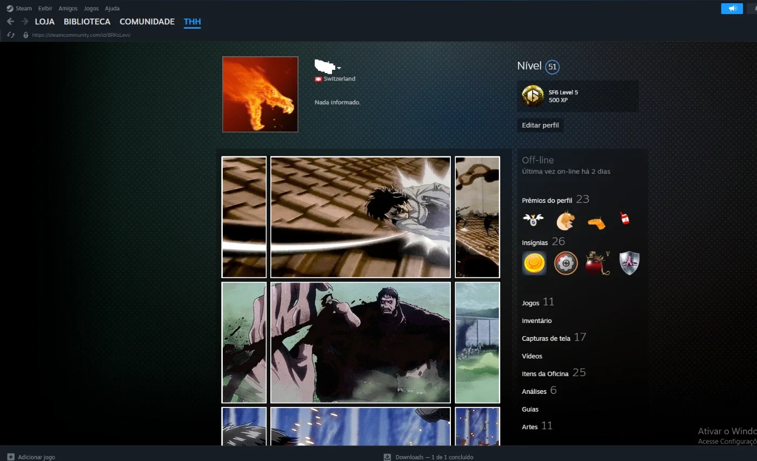Switch to the LOJA tab
This screenshot has height=461, width=757.
pyautogui.click(x=45, y=22)
